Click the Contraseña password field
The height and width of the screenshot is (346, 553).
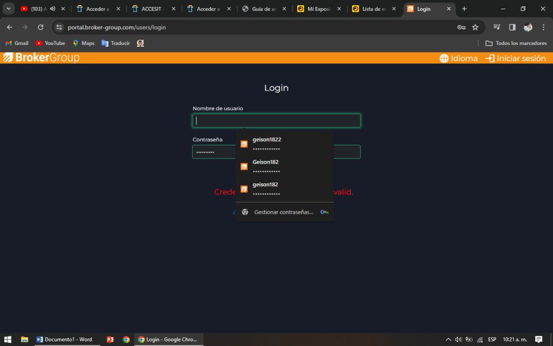pos(213,152)
